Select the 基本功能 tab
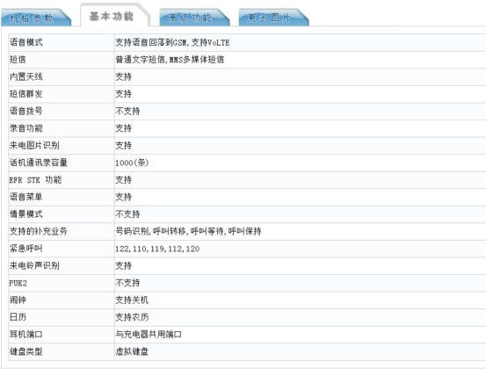The height and width of the screenshot is (369, 486). point(112,16)
